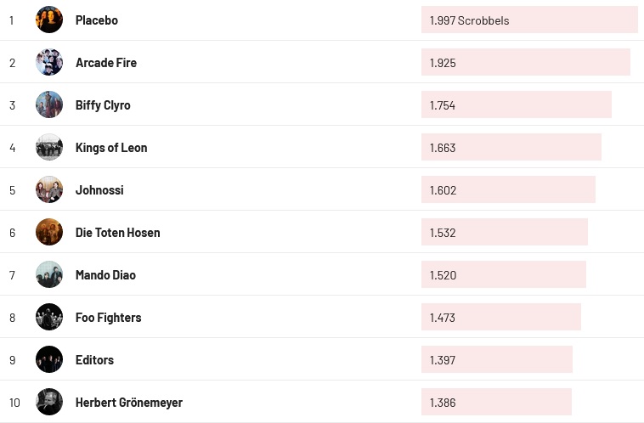This screenshot has width=644, height=423.
Task: Click the 1.997 Scrobbels bar
Action: point(528,20)
